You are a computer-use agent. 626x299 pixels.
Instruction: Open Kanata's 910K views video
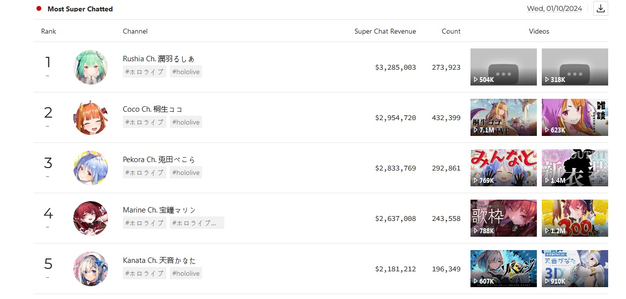[574, 268]
